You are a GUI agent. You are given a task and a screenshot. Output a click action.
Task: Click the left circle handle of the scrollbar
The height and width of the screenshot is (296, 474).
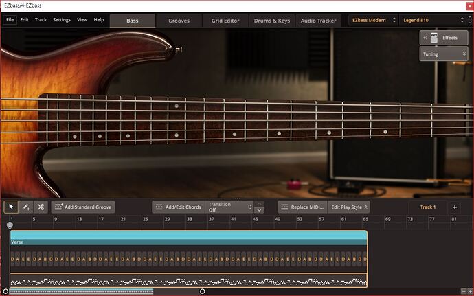point(5,291)
